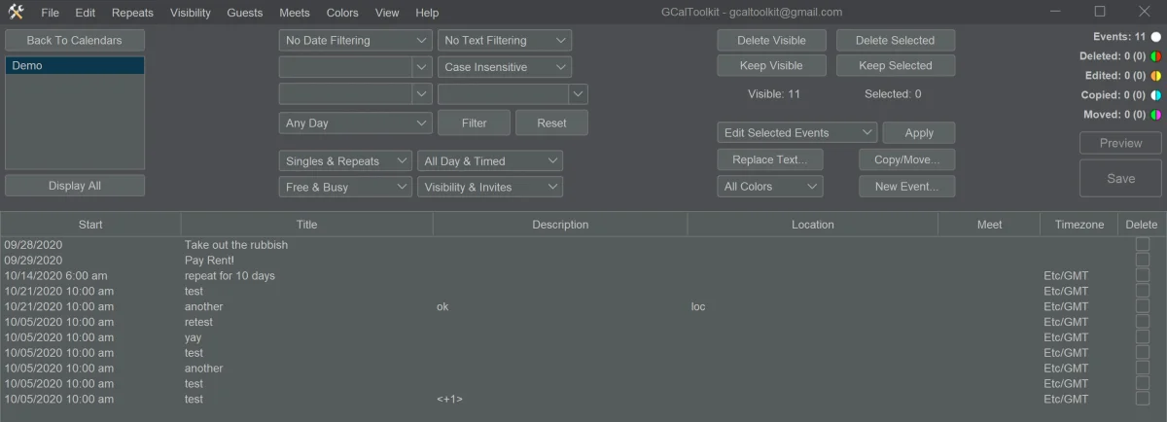Expand the Free & Busy dropdown
The height and width of the screenshot is (422, 1167).
pos(345,187)
